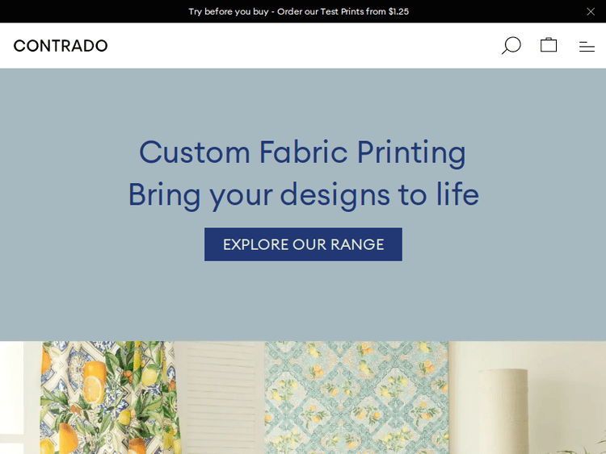Image resolution: width=606 pixels, height=454 pixels.
Task: Click the 'Custom Fabric Printing' heading
Action: click(302, 152)
